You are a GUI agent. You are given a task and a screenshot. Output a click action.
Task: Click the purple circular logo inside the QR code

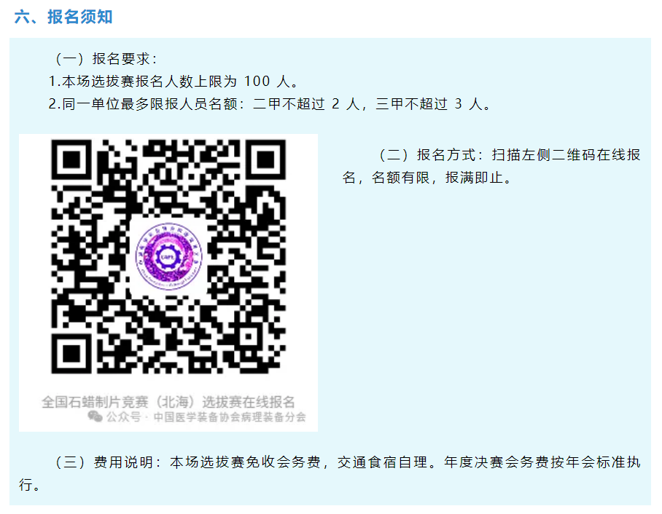pyautogui.click(x=168, y=256)
